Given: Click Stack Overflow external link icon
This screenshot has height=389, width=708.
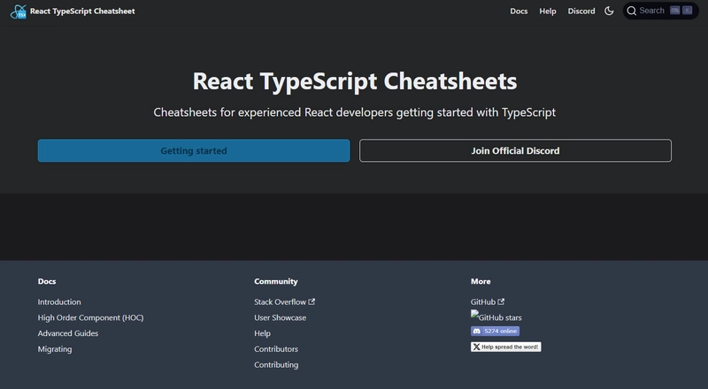Looking at the screenshot, I should [x=312, y=301].
